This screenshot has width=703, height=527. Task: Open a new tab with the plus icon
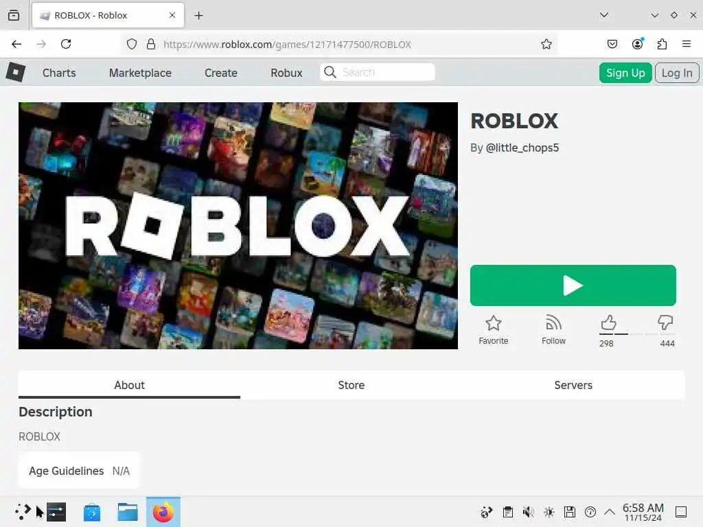pyautogui.click(x=198, y=16)
